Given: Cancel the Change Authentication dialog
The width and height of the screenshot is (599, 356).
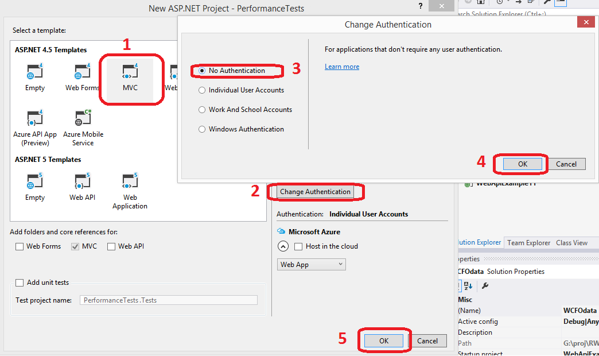Looking at the screenshot, I should pos(566,164).
